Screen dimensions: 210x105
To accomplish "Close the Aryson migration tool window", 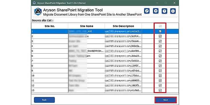I will (x=174, y=3).
